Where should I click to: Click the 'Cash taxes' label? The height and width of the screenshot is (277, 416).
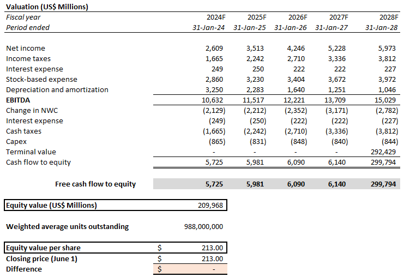point(23,131)
